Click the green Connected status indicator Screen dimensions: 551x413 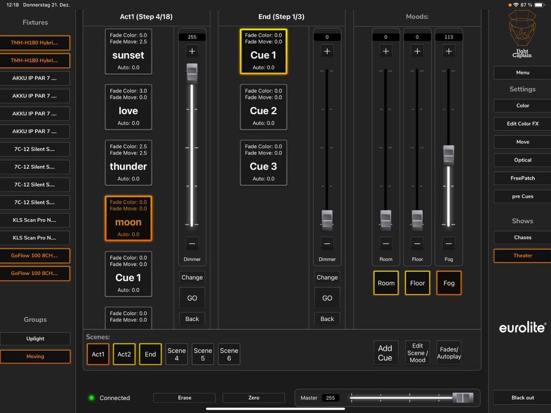(x=91, y=398)
